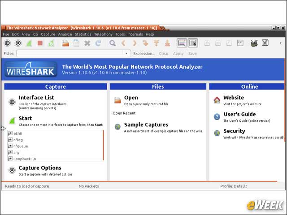
Task: Reset zoom to normal size icon
Action: click(229, 43)
